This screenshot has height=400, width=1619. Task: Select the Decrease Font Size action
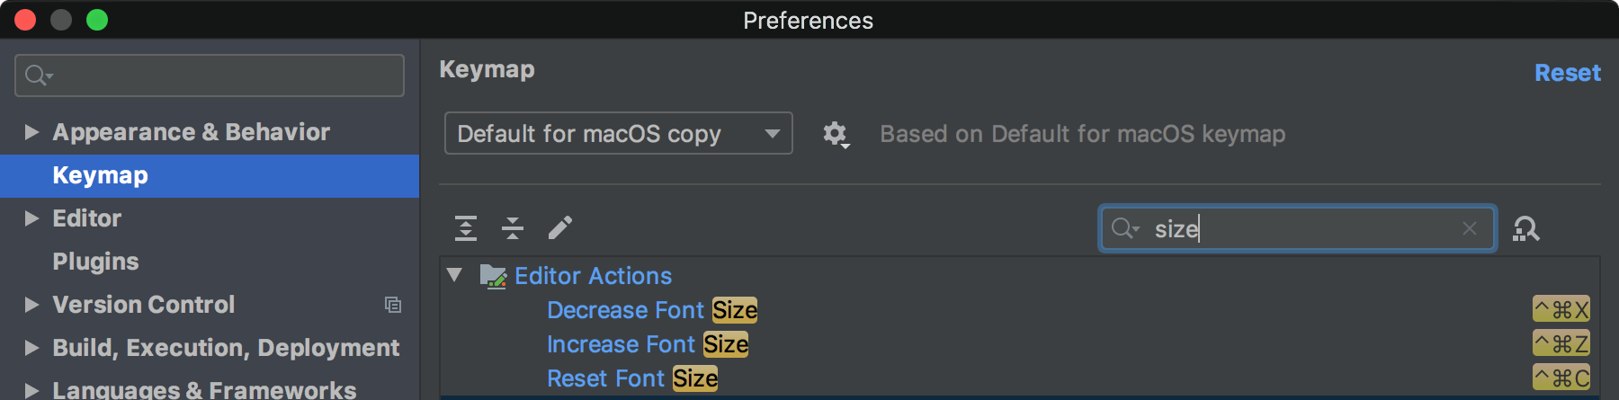(651, 310)
